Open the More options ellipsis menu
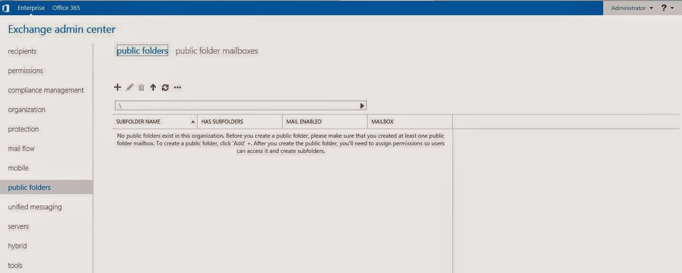The height and width of the screenshot is (273, 682). (x=178, y=87)
